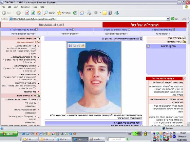Open the Back button history dropdown arrow

(13, 13)
